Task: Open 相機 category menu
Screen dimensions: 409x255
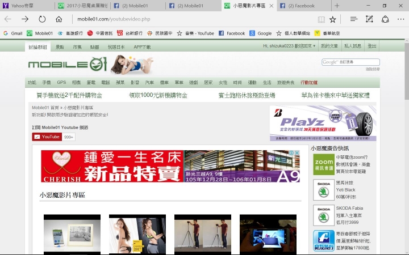Action: 76,83
